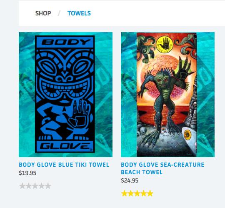The height and width of the screenshot is (208, 225).
Task: Go to the SHOP breadcrumb link
Action: (43, 13)
